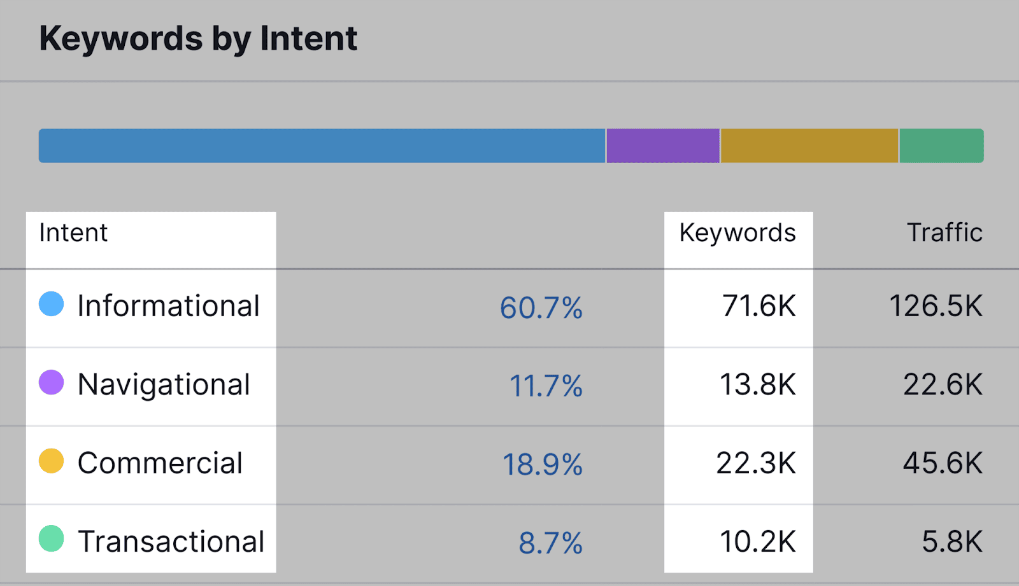
Task: Open the 18.9% Commercial percentage link
Action: click(x=543, y=464)
